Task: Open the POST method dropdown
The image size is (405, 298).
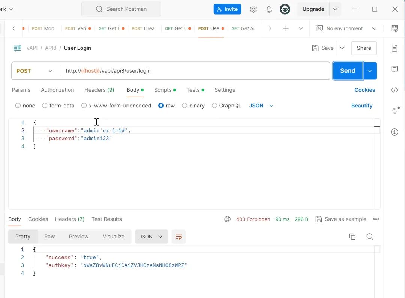Action: click(35, 70)
